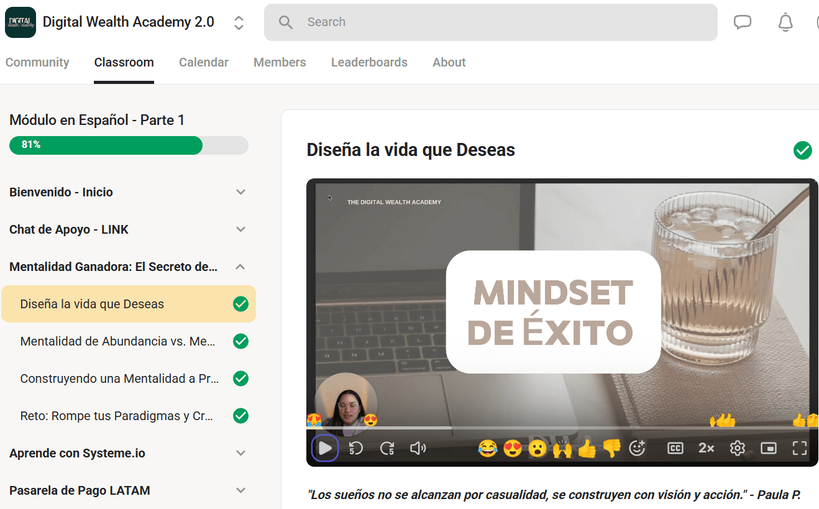Image resolution: width=819 pixels, height=509 pixels.
Task: React with the surprised face emoji
Action: click(538, 448)
